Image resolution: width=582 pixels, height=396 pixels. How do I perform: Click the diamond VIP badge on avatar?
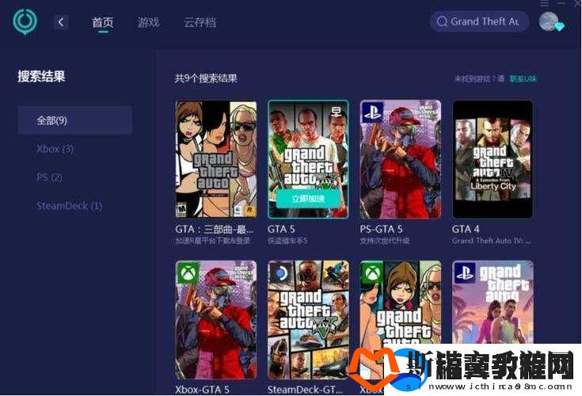pos(558,26)
